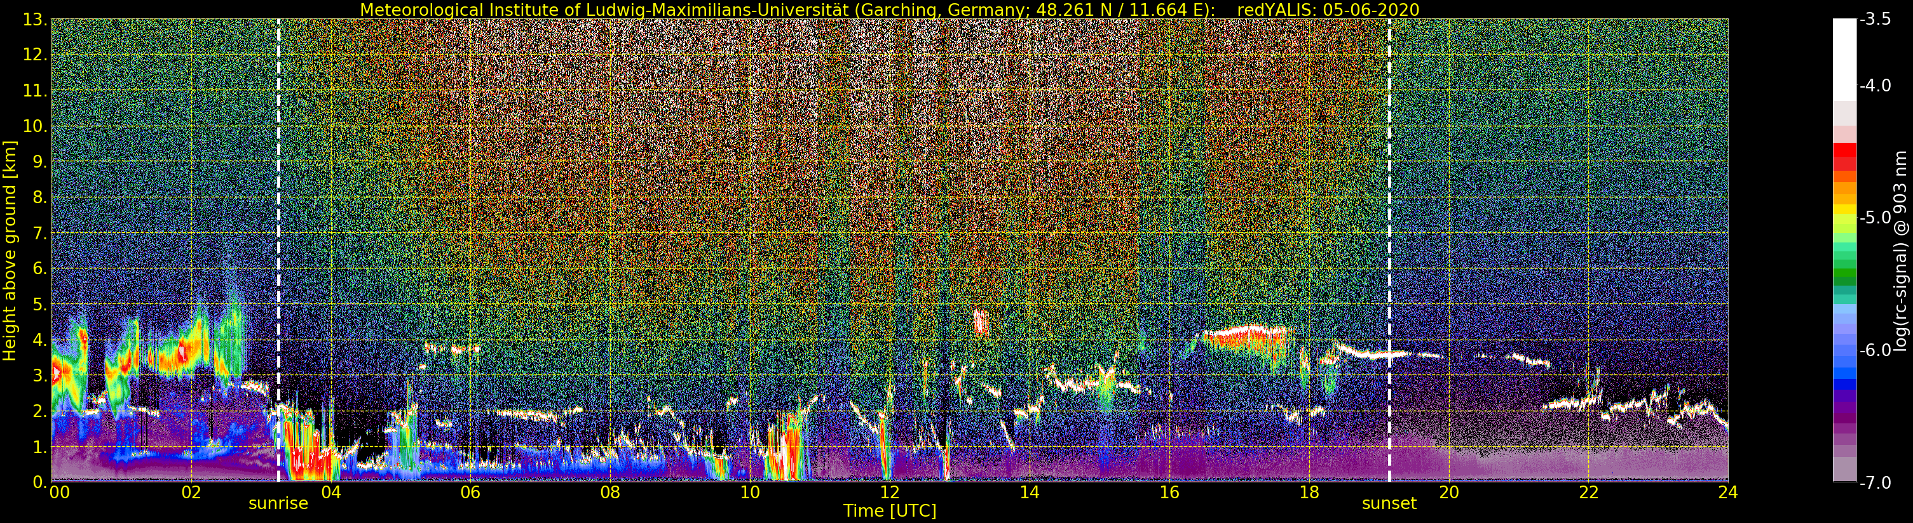Viewport: 1913px width, 523px height.
Task: Click the '-5.0' colorbar tick label
Action: [x=1875, y=217]
